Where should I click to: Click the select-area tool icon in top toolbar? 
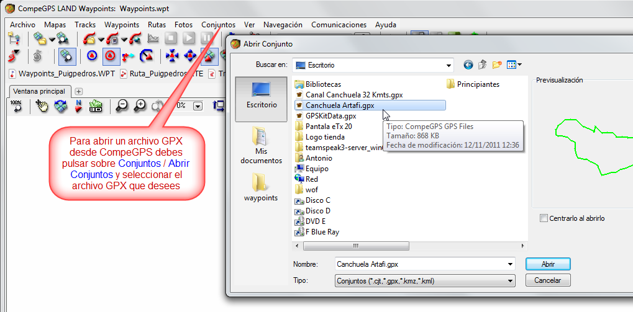click(14, 38)
